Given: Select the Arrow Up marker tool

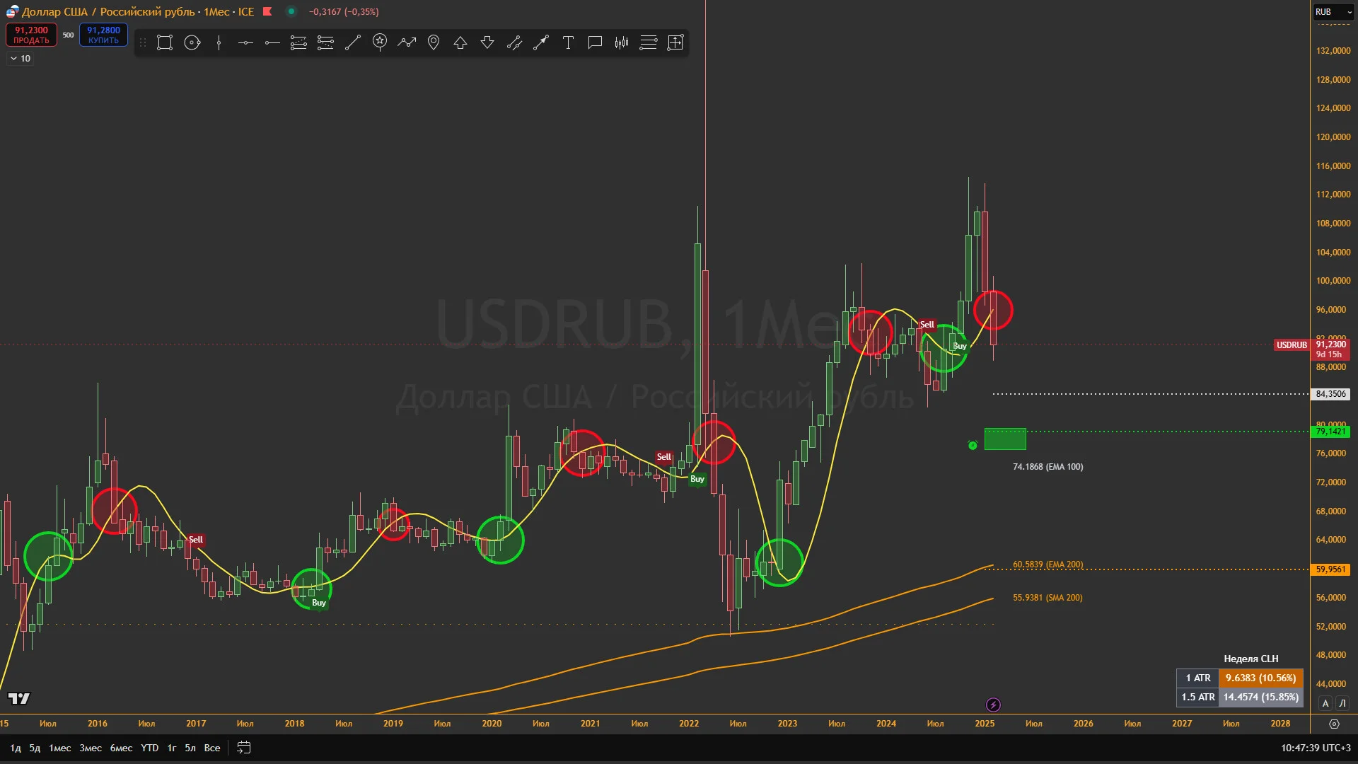Looking at the screenshot, I should [x=460, y=42].
